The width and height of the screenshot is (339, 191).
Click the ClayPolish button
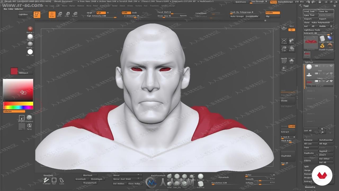click(x=288, y=156)
